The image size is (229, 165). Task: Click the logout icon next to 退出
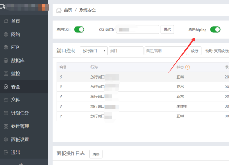6,152
